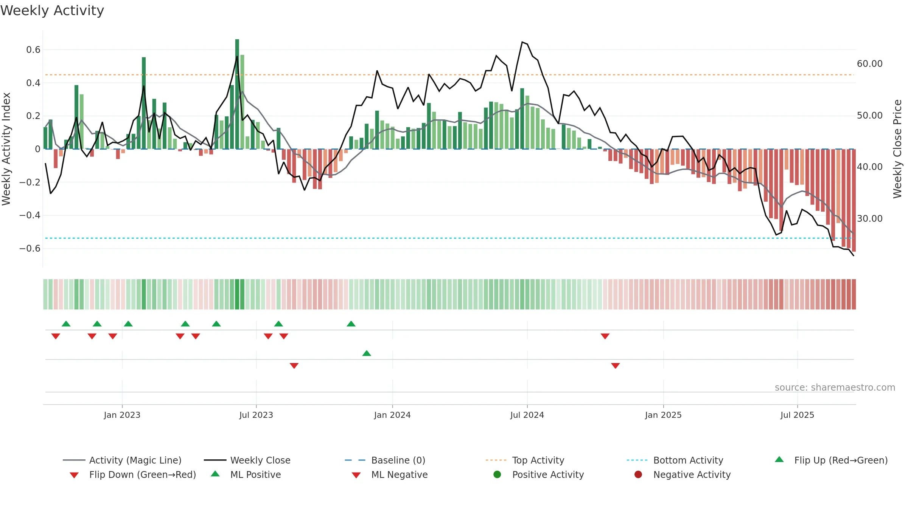Click the cyan dotted Bottom Activity line
The height and width of the screenshot is (510, 908).
click(449, 238)
